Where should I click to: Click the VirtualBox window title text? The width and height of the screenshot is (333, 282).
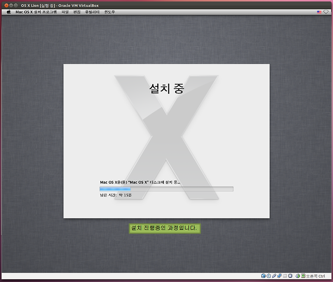click(60, 6)
